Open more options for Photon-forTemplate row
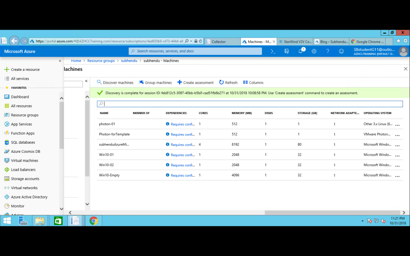The height and width of the screenshot is (256, 410). pos(398,135)
